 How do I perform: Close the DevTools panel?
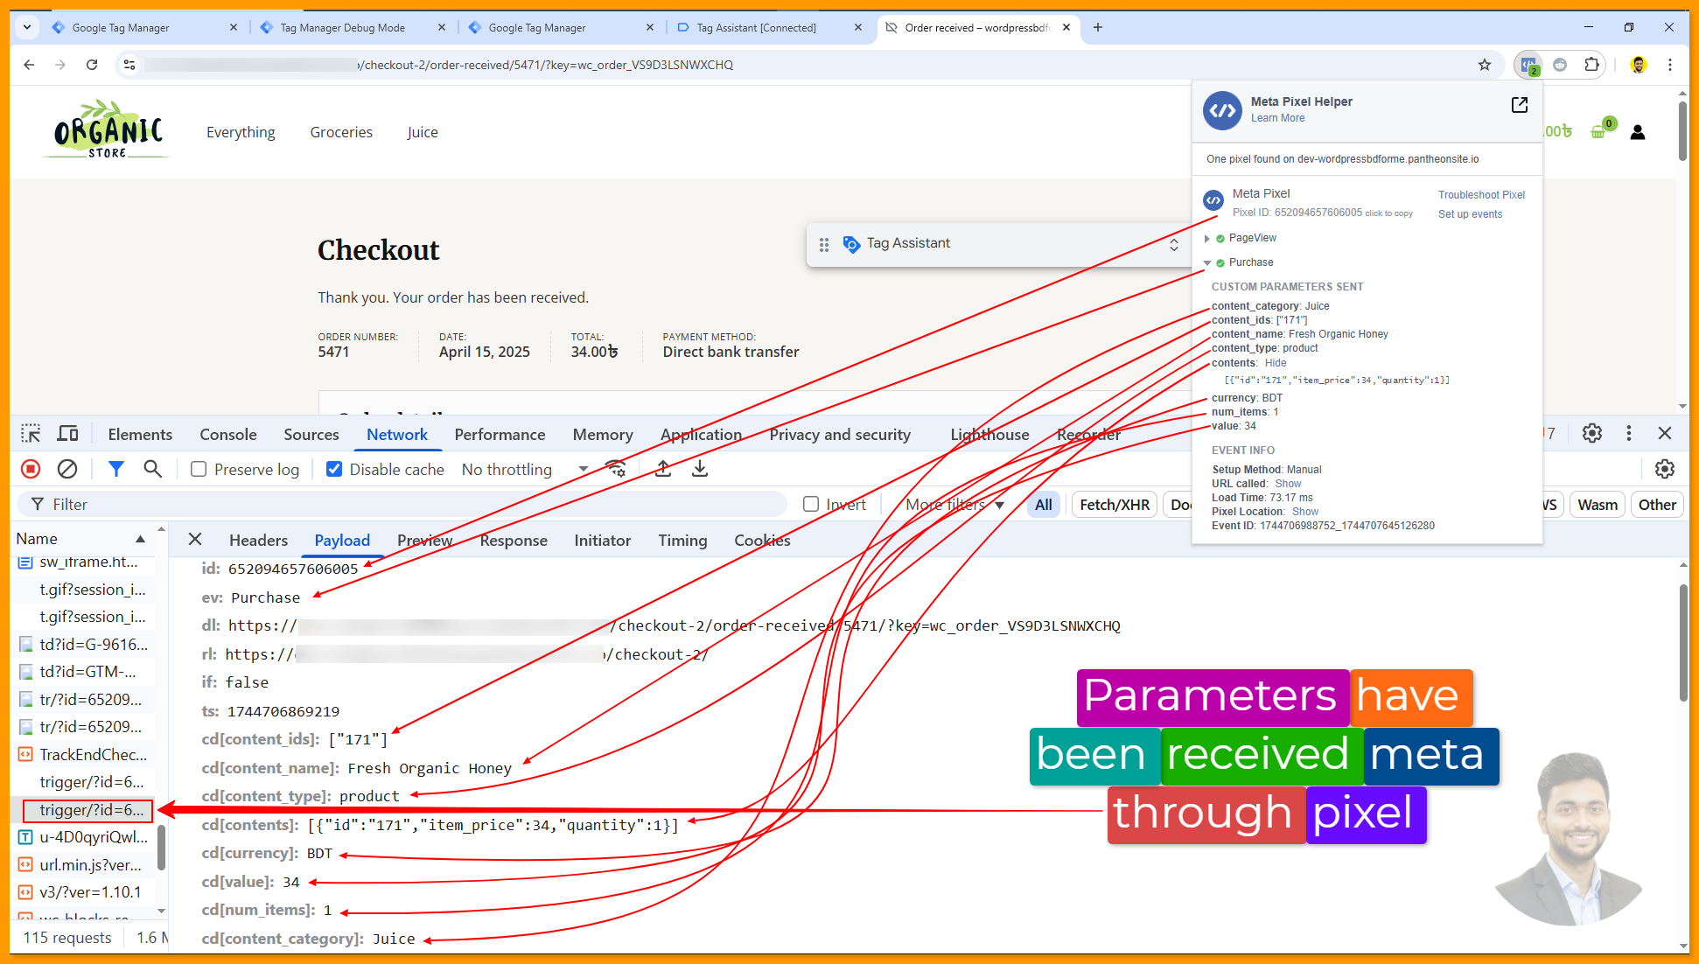[1665, 434]
